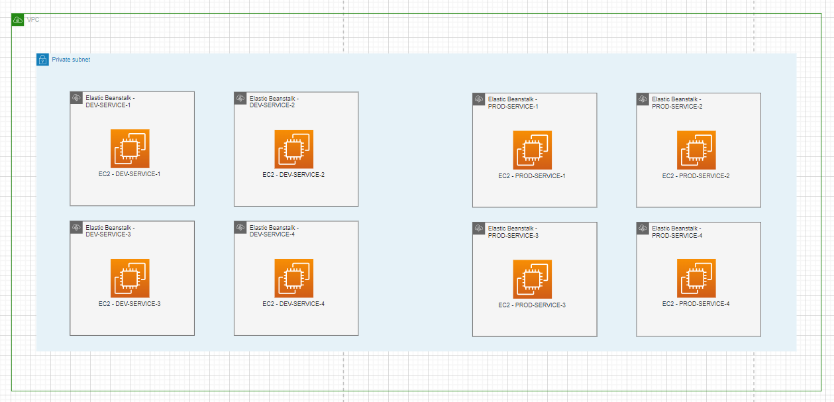Click the 'Elastic Beanstalk - PROD-SERVICE-4' title
Image resolution: width=834 pixels, height=402 pixels.
coord(677,232)
